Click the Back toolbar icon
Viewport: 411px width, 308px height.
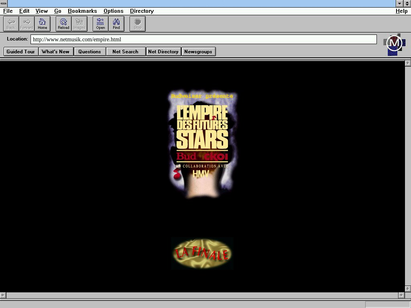pos(11,24)
